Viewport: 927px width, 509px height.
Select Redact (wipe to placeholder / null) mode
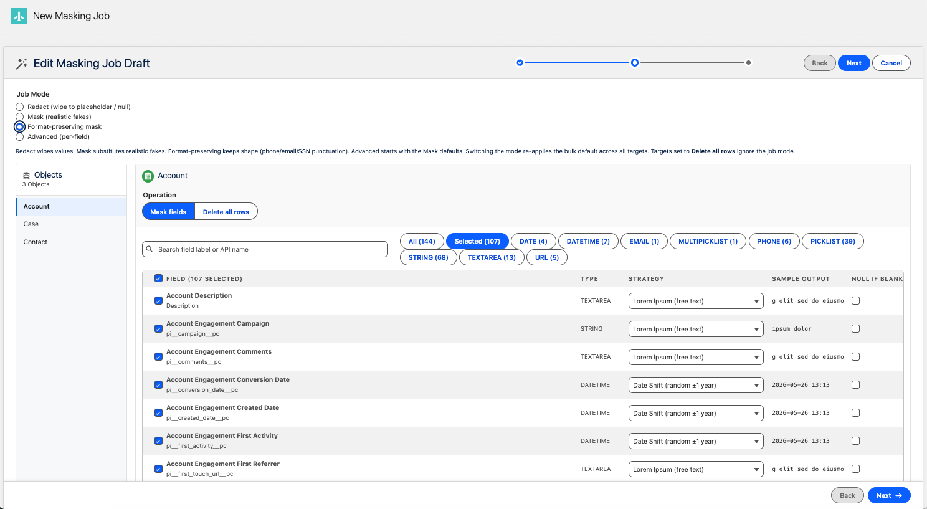click(20, 107)
